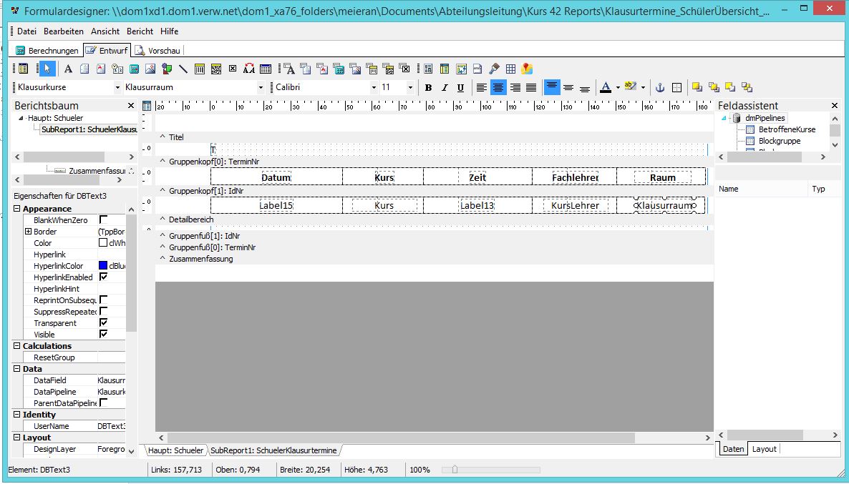Screen dimensions: 849x484
Task: Select the Line drawing tool
Action: pyautogui.click(x=183, y=69)
